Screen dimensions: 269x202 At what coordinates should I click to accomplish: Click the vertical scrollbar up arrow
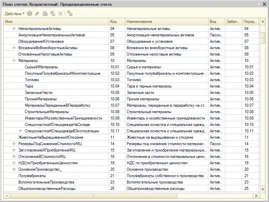tap(263, 22)
